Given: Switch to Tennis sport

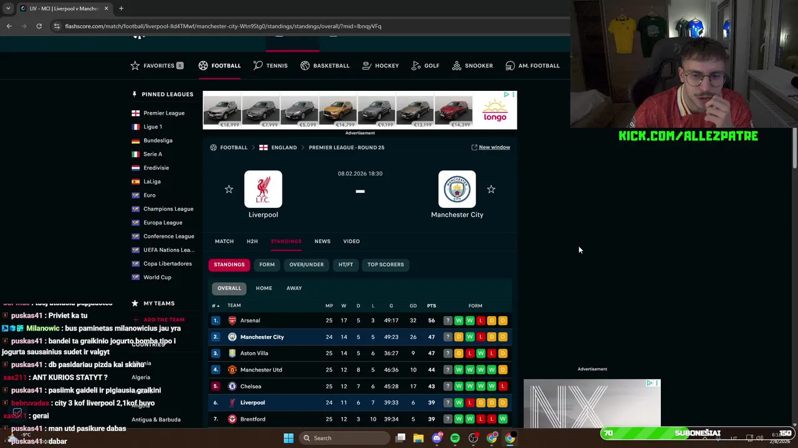Looking at the screenshot, I should coord(270,65).
